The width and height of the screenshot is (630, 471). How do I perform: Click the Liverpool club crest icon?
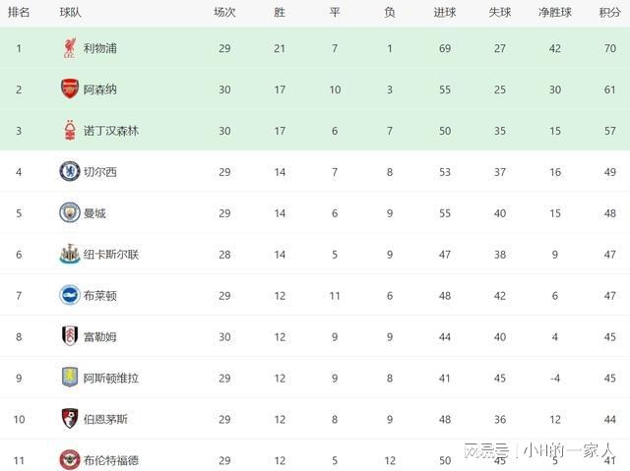click(70, 48)
